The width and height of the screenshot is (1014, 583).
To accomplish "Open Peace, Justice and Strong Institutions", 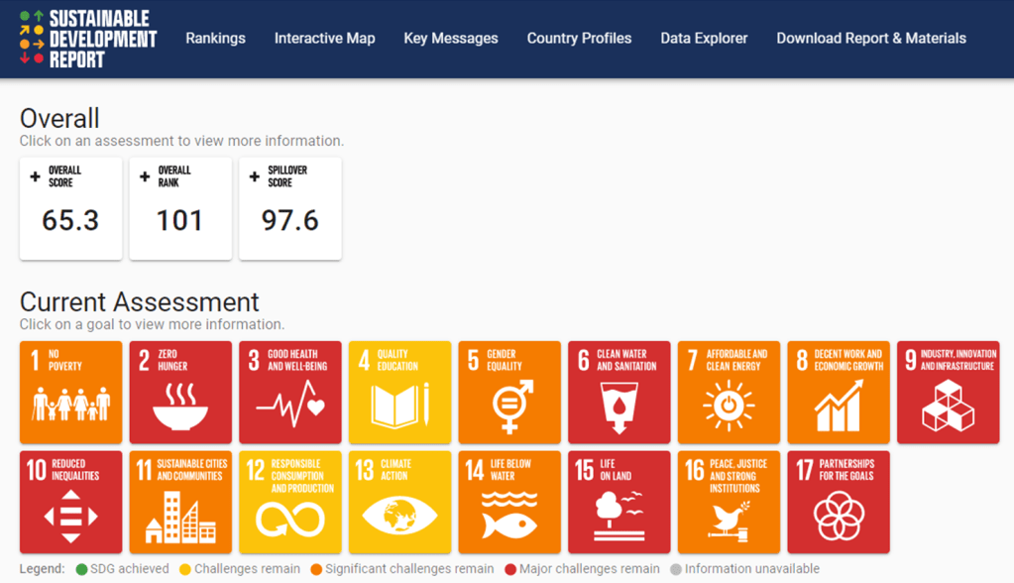I will pyautogui.click(x=729, y=502).
